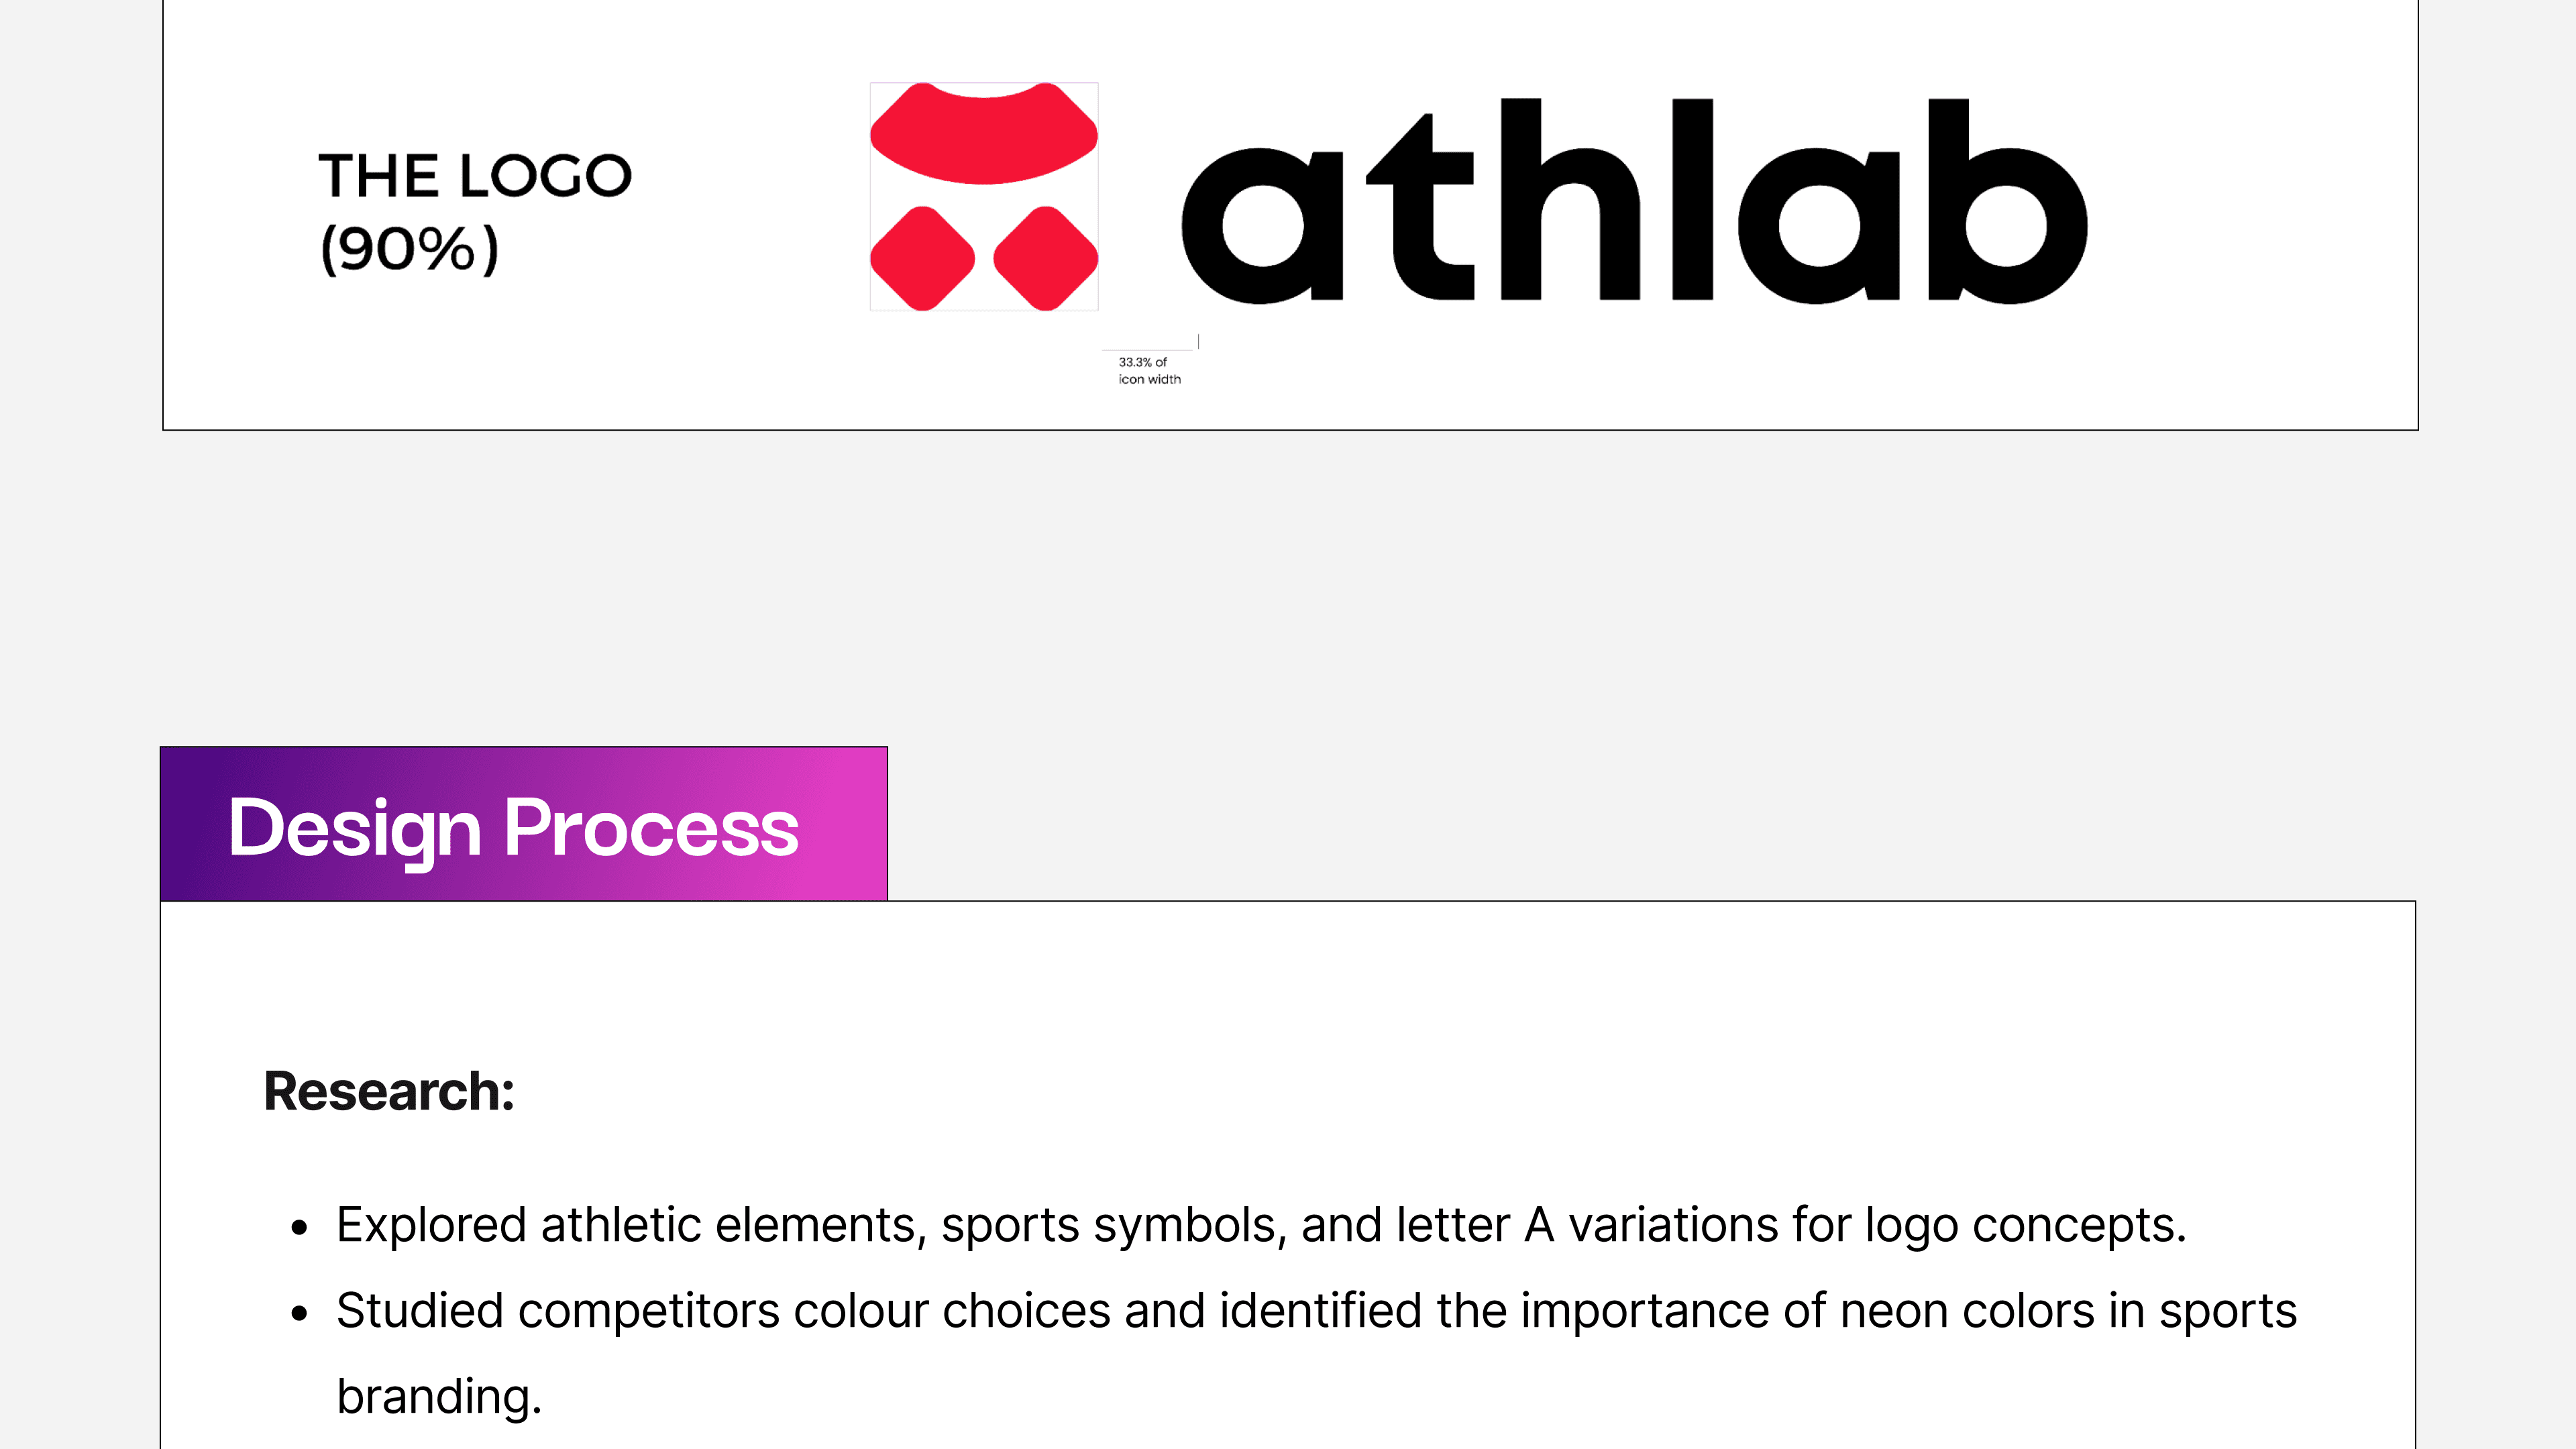Select the Research: heading
Screen dimensions: 2576x1449
[x=389, y=1091]
